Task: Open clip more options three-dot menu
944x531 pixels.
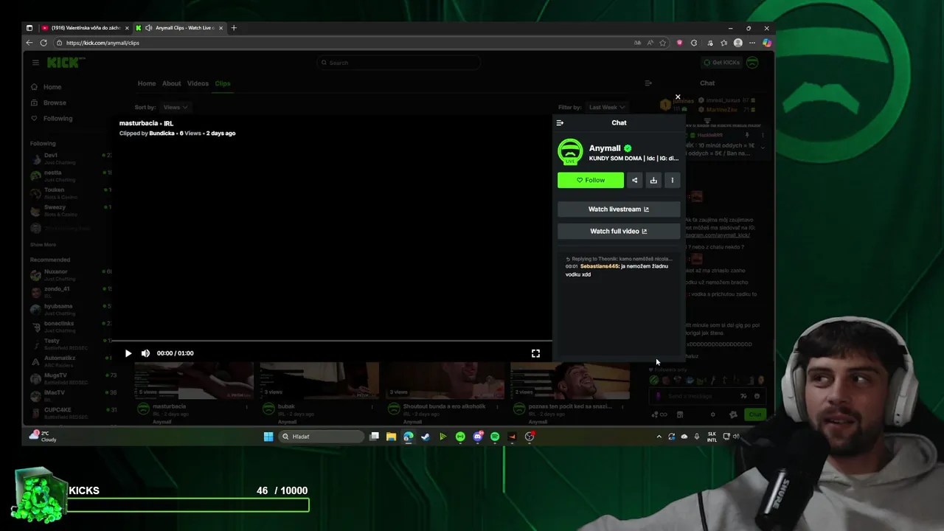Action: coord(672,180)
